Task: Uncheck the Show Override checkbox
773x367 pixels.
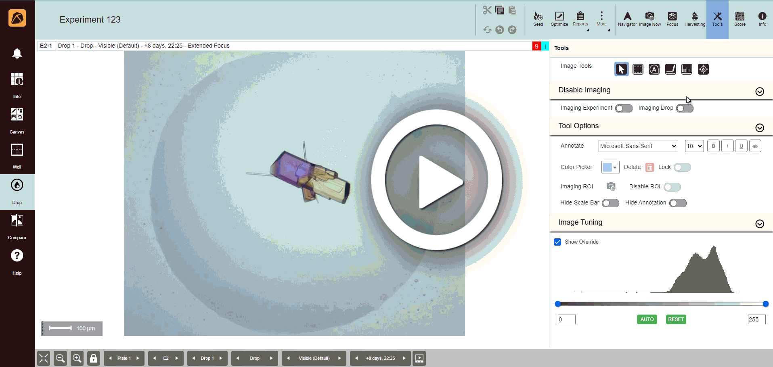Action: (557, 242)
